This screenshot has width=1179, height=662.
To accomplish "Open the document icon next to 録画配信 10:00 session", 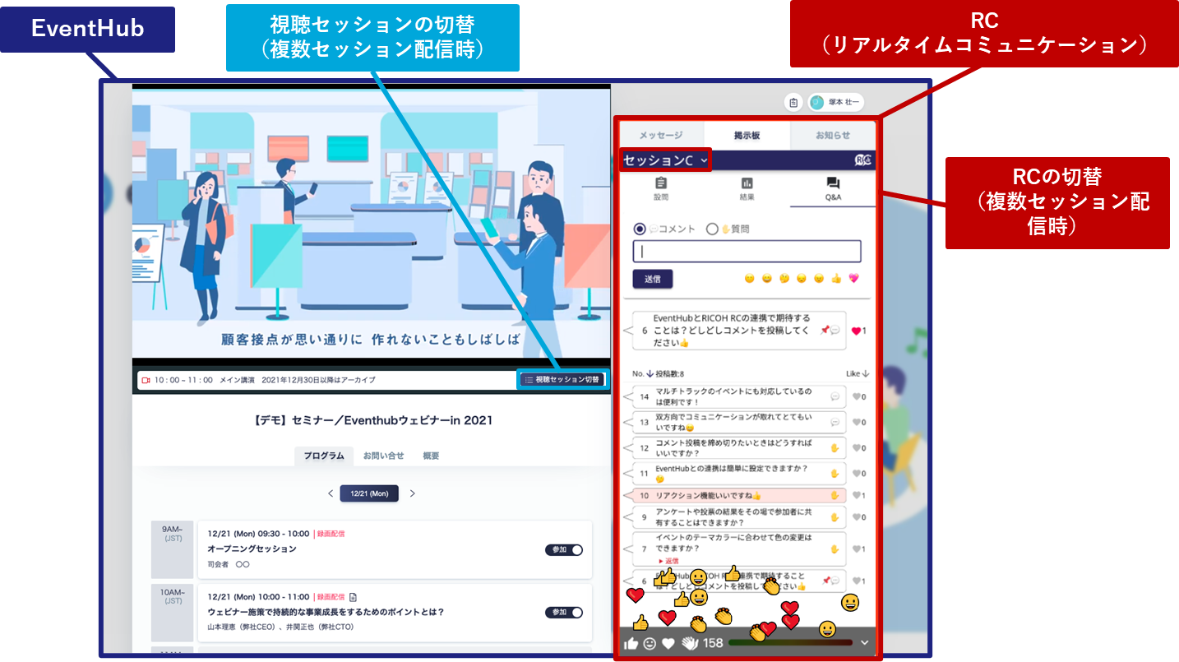I will click(353, 596).
